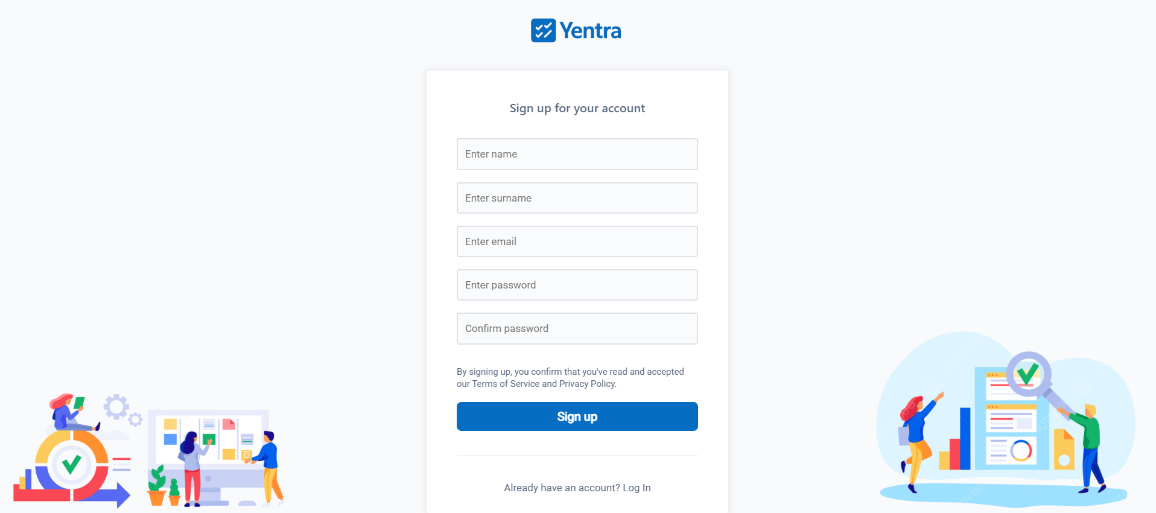Screen dimensions: 1156x513
Task: Click the small gear beside the large gear
Action: (136, 419)
